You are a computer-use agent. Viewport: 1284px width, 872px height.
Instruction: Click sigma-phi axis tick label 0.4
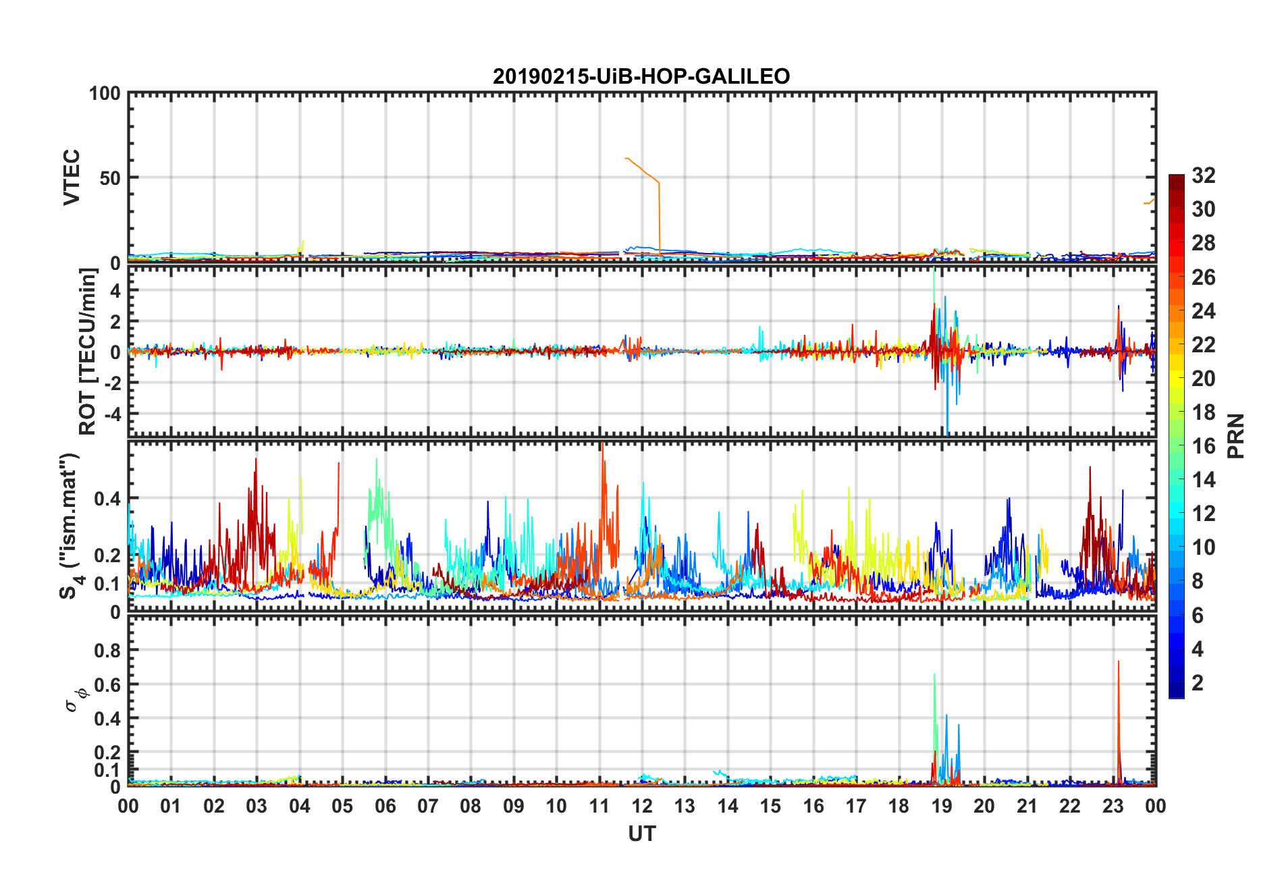click(107, 719)
